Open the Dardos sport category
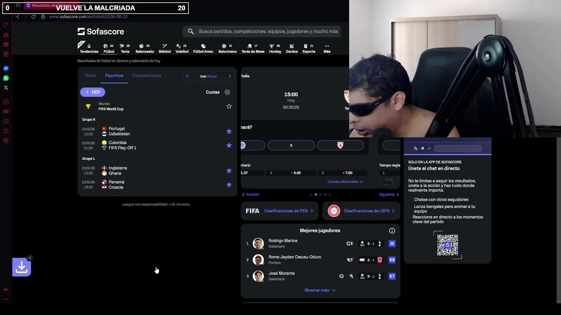Screen dimensions: 561x315 pos(291,48)
